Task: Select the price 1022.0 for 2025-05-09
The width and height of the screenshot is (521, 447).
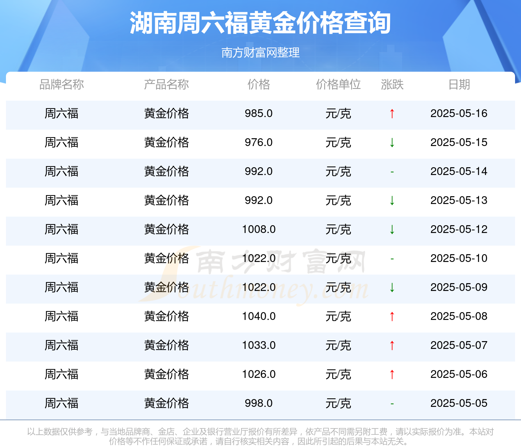Action: 259,287
